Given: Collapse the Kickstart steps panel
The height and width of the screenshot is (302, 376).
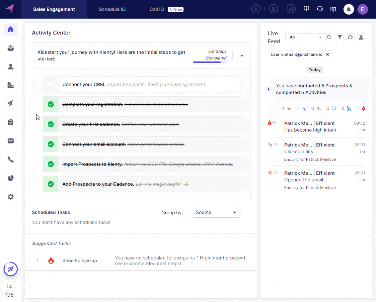Looking at the screenshot, I should [242, 55].
